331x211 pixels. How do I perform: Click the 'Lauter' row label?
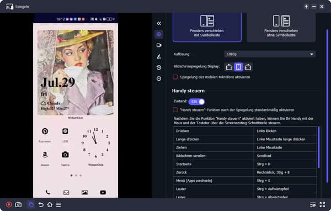pyautogui.click(x=181, y=189)
